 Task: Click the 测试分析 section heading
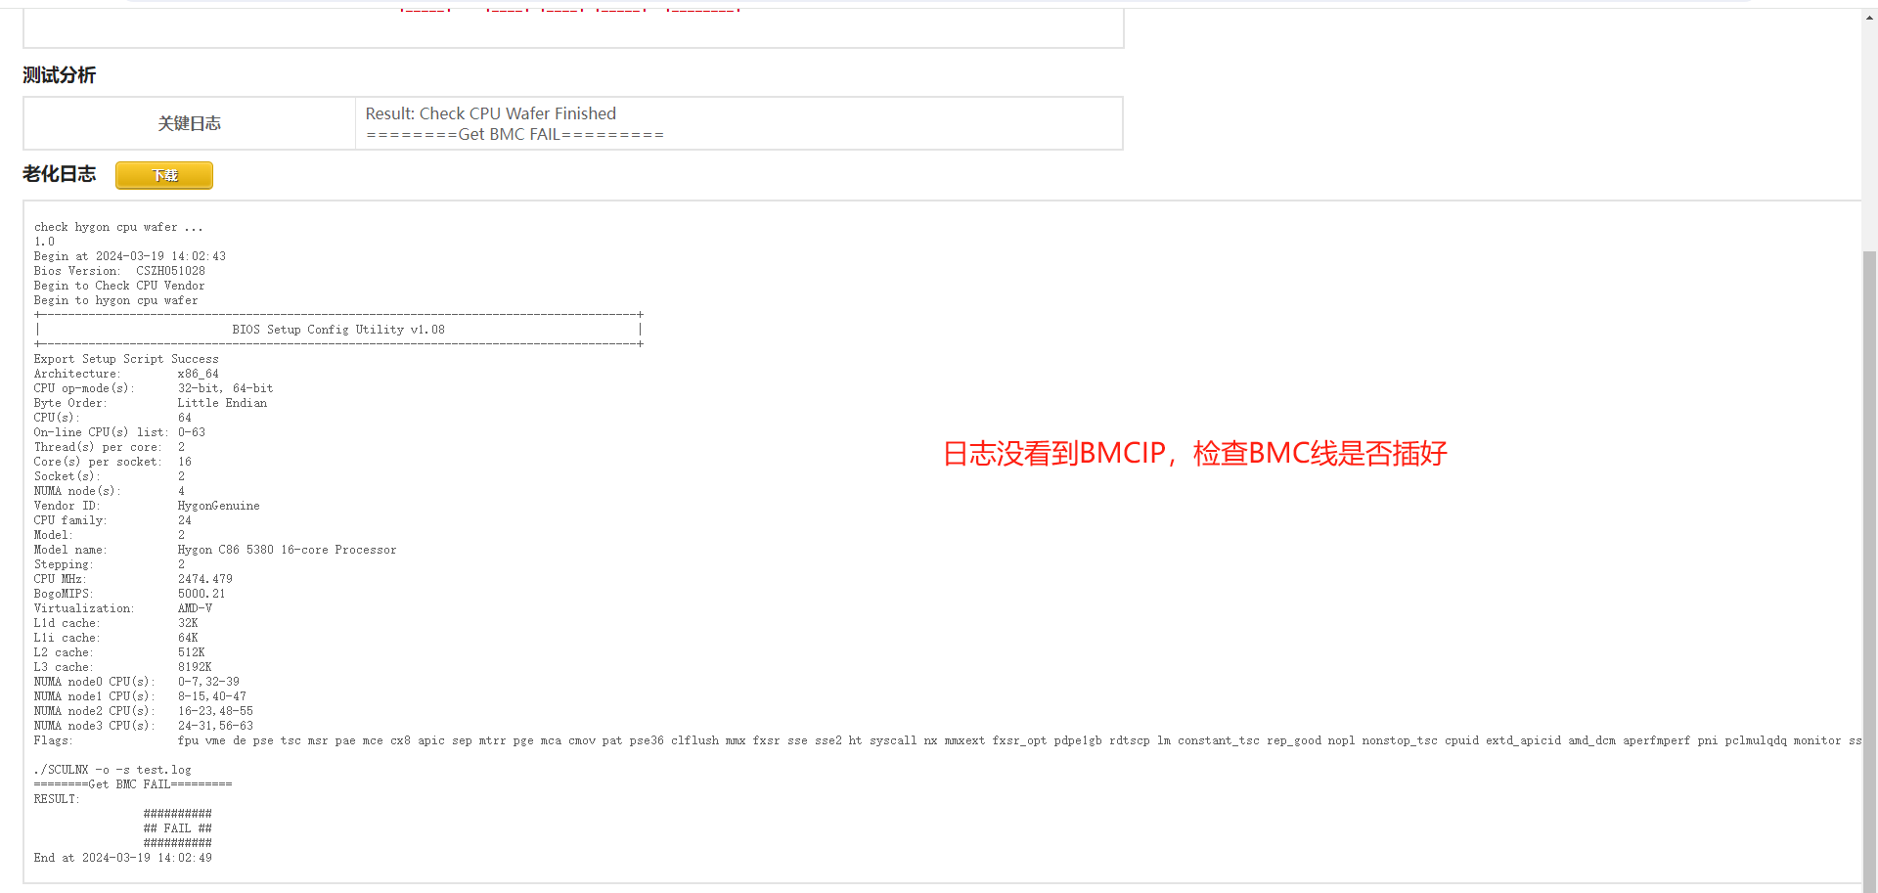click(x=59, y=75)
